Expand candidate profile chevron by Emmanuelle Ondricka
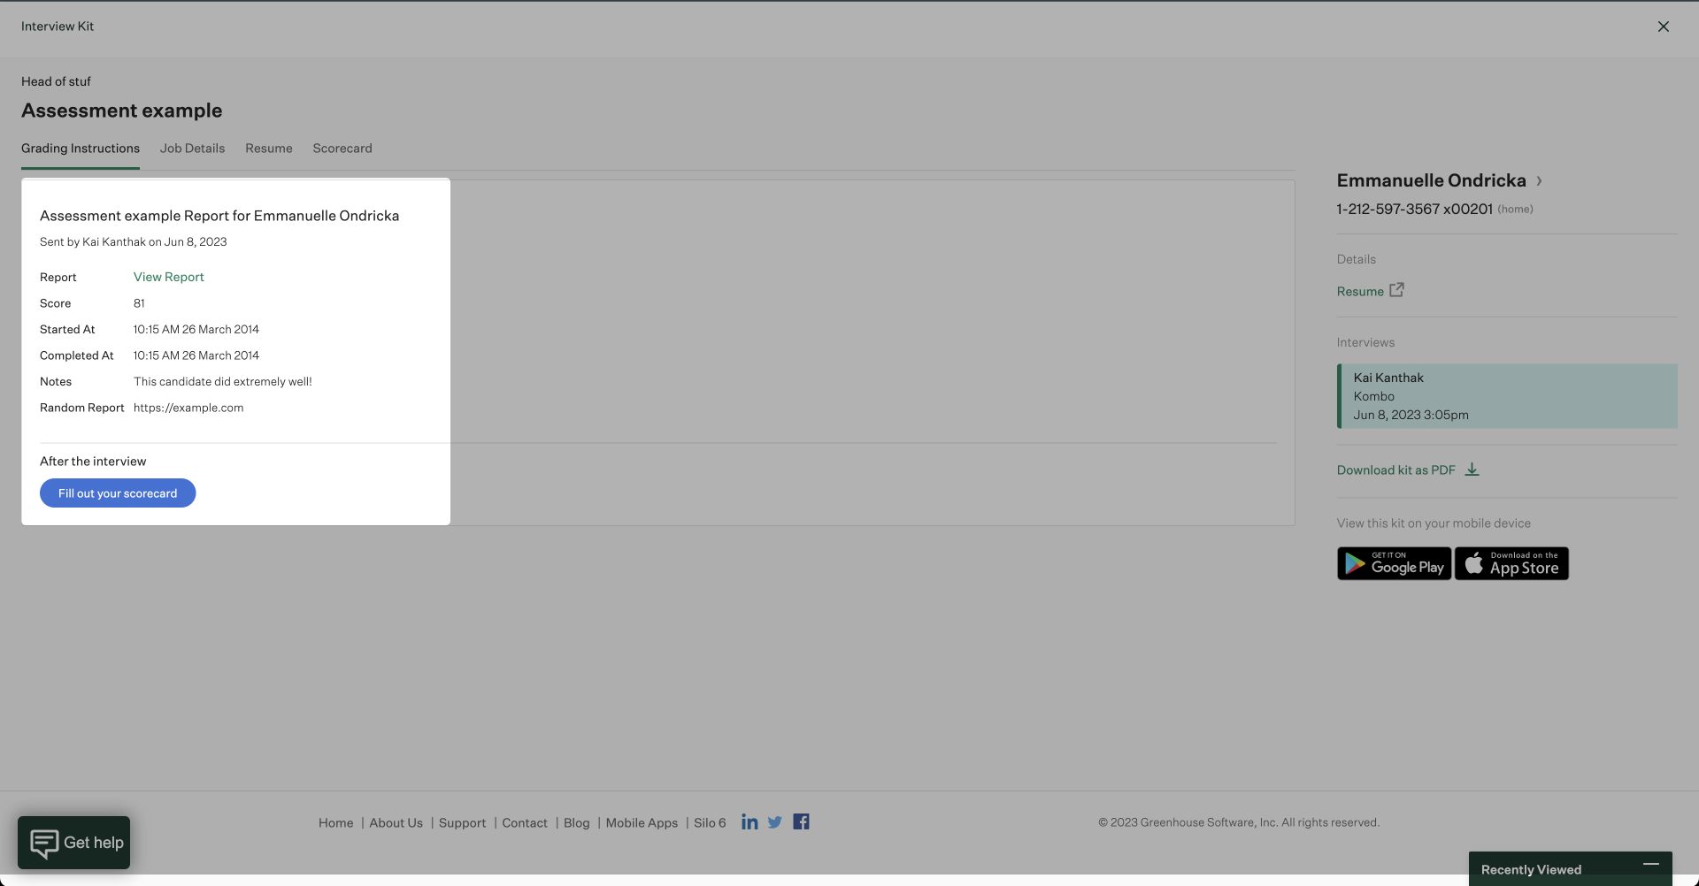Screen dimensions: 1699x886 [1540, 180]
